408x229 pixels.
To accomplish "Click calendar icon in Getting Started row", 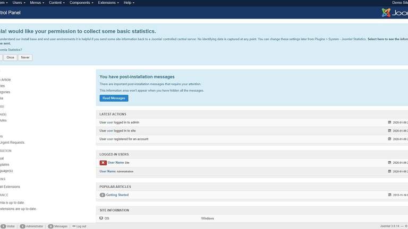I will (389, 195).
